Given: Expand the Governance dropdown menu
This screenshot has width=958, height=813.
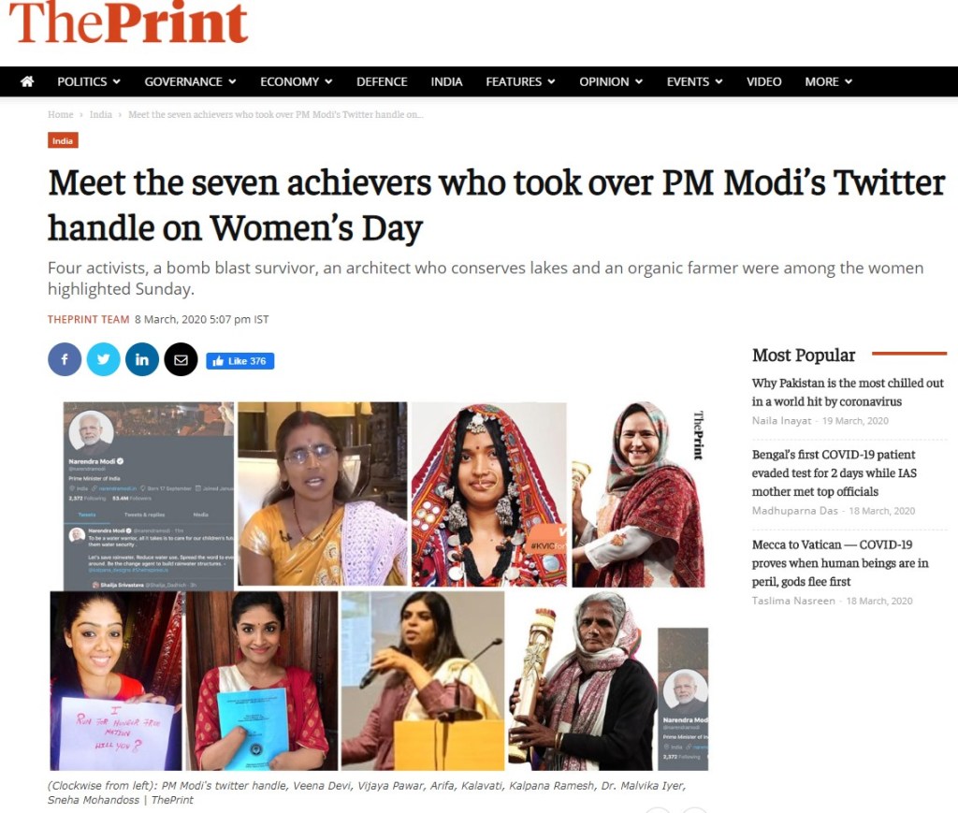Looking at the screenshot, I should click(190, 81).
